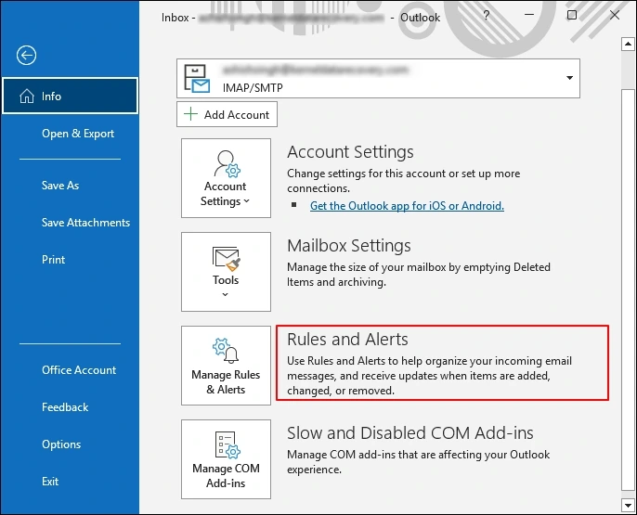The width and height of the screenshot is (637, 515).
Task: Follow the Get Outlook app for iOS link
Action: (407, 206)
